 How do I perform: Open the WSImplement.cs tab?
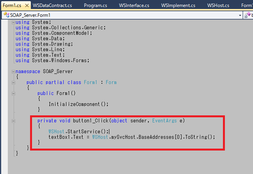point(178,5)
